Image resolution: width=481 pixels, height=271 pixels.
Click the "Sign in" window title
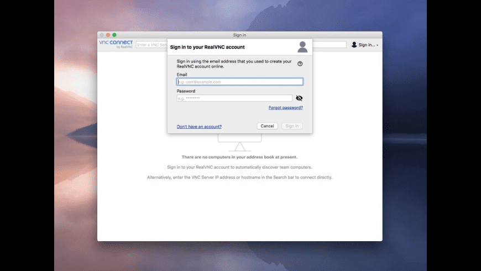pyautogui.click(x=239, y=35)
